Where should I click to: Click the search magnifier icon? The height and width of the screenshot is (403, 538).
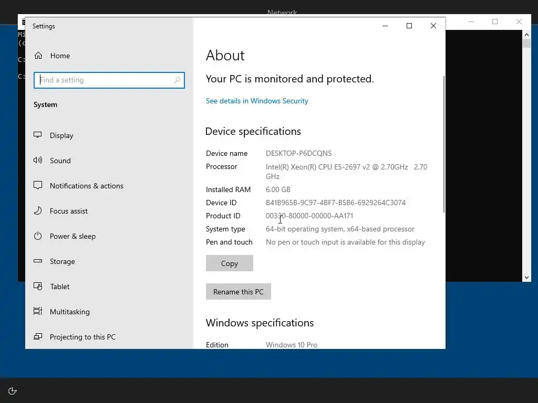tap(177, 80)
